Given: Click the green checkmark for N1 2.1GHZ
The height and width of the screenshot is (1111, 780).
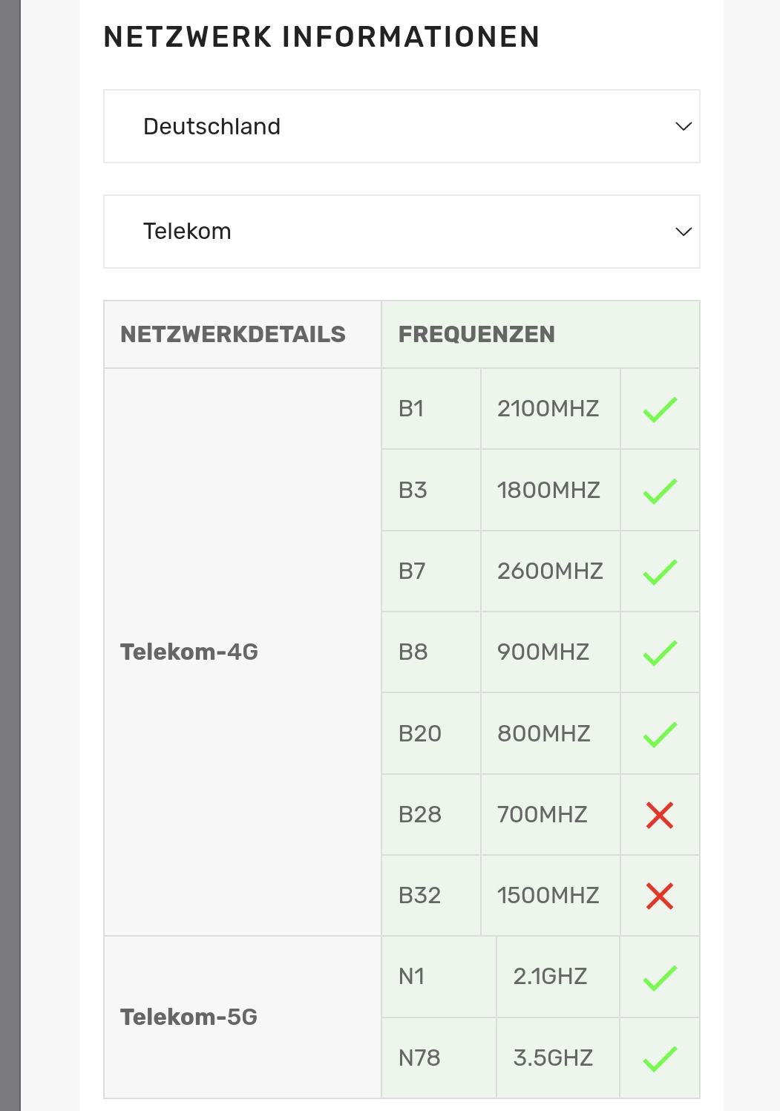Looking at the screenshot, I should (x=660, y=977).
